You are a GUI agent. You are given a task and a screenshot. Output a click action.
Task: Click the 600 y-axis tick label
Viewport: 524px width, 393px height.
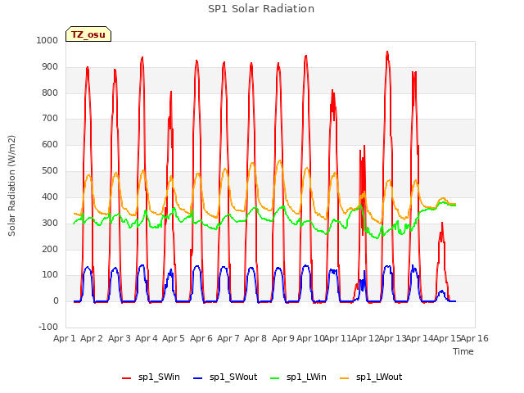[50, 145]
